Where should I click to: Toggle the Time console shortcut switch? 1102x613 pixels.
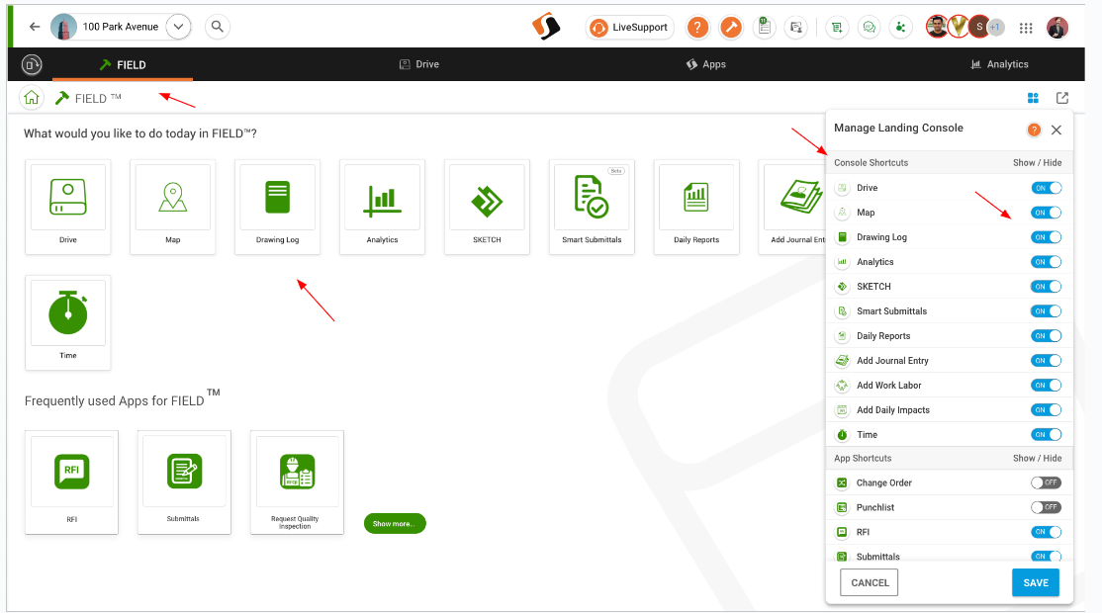click(1046, 435)
